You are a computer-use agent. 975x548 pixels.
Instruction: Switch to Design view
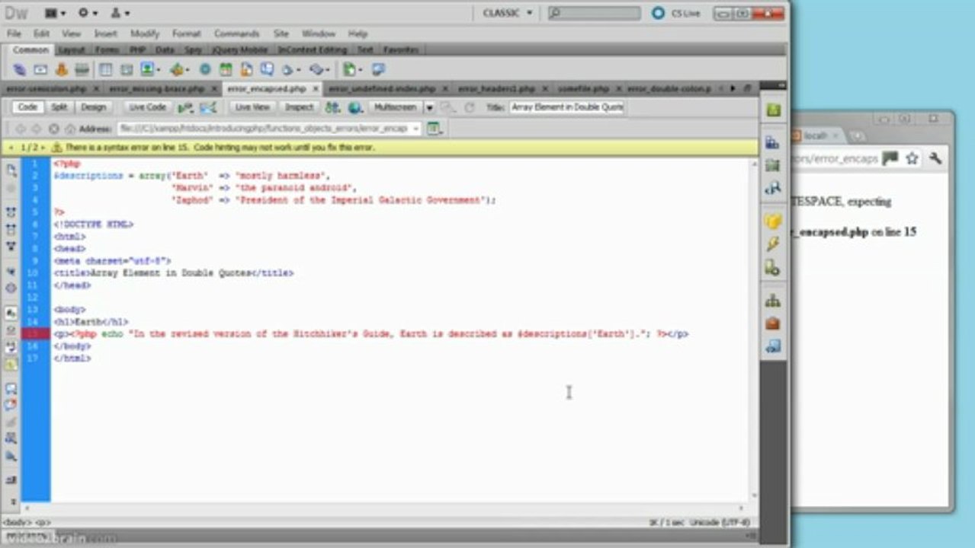tap(93, 107)
